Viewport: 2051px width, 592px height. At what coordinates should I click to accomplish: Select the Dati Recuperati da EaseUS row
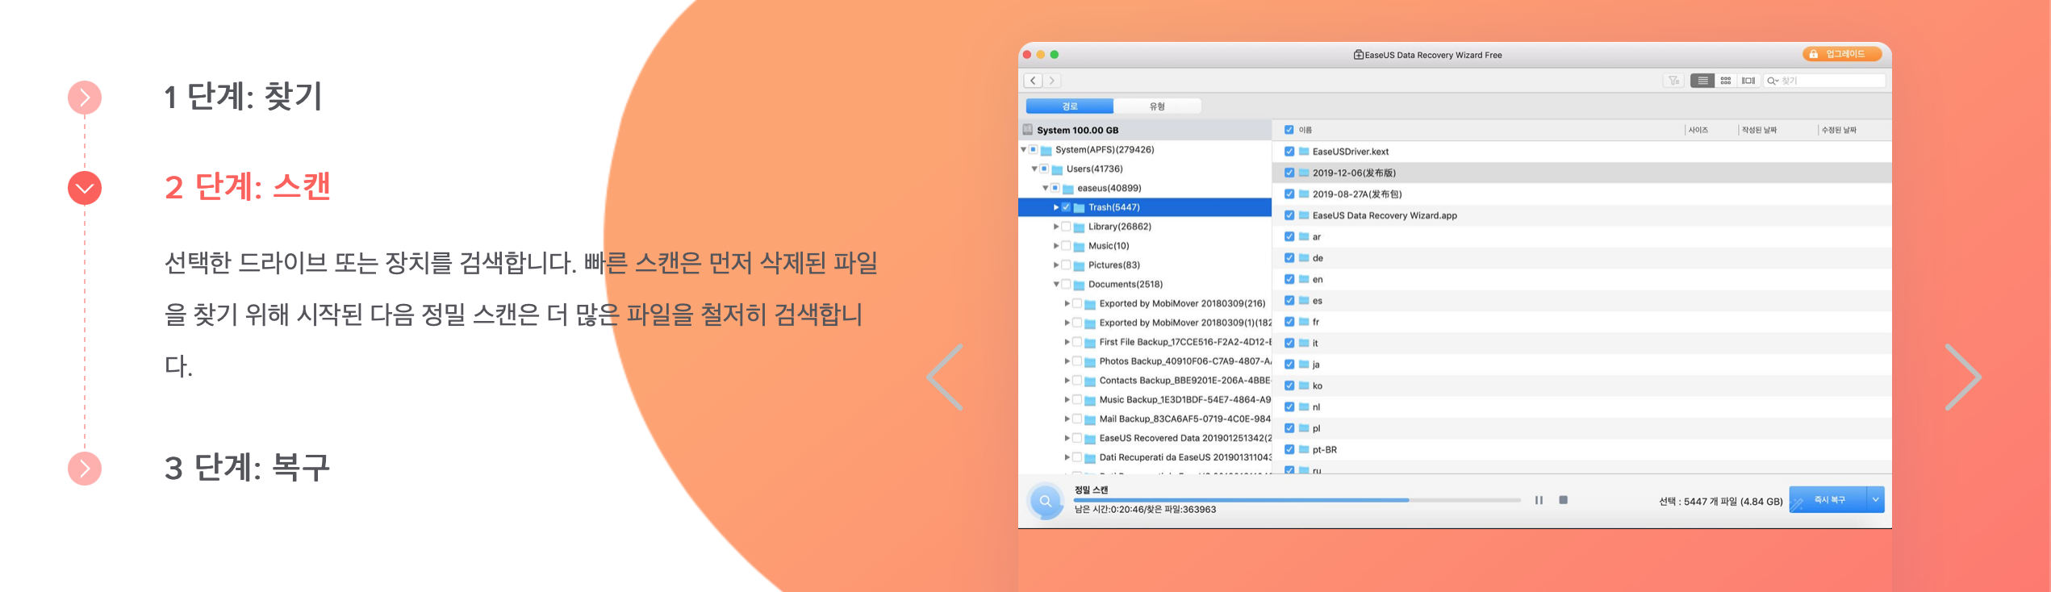click(1145, 457)
